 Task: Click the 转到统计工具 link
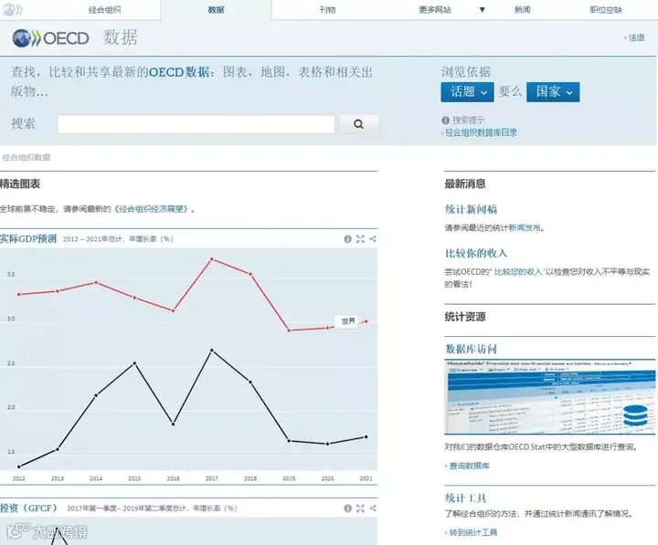[473, 532]
